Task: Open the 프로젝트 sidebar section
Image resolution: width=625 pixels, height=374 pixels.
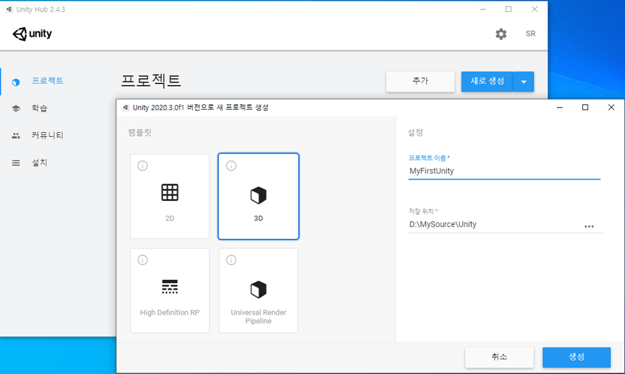Action: point(47,80)
